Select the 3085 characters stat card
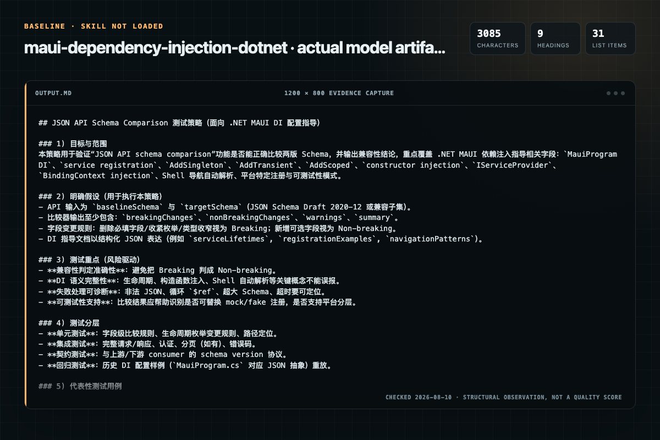Screen dimensions: 660x440 (498, 38)
